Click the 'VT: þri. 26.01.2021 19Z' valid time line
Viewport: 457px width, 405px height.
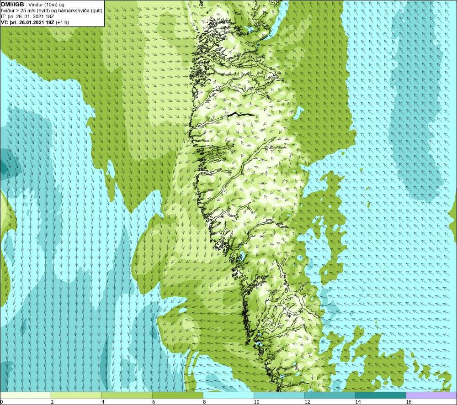28,22
